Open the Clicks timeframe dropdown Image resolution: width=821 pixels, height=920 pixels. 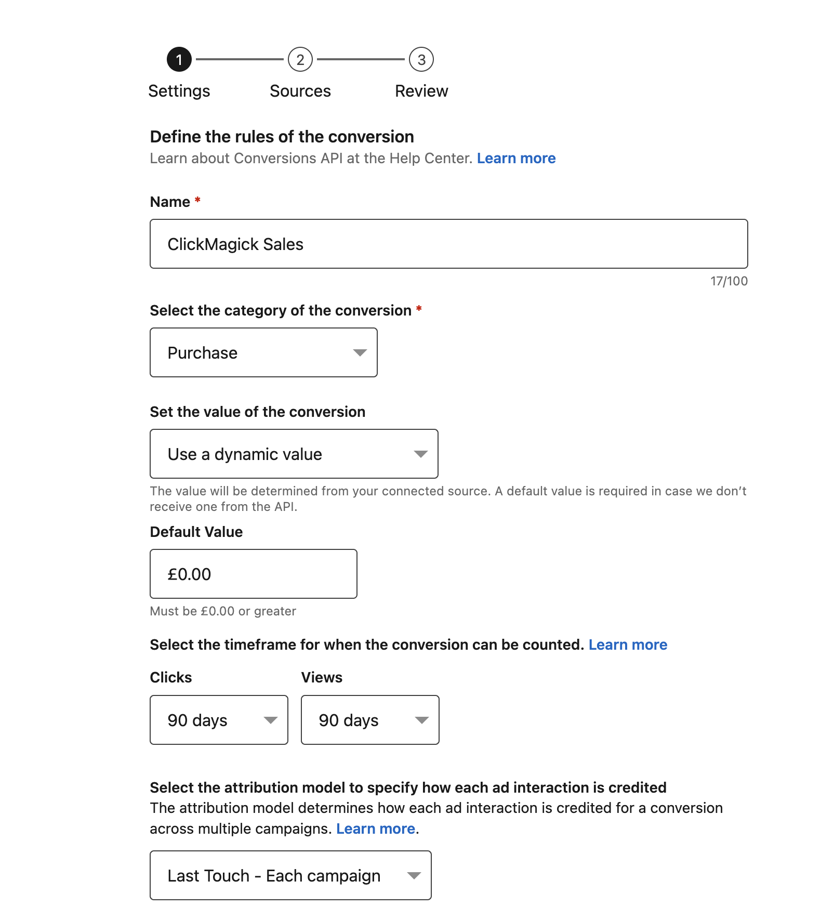(x=218, y=720)
